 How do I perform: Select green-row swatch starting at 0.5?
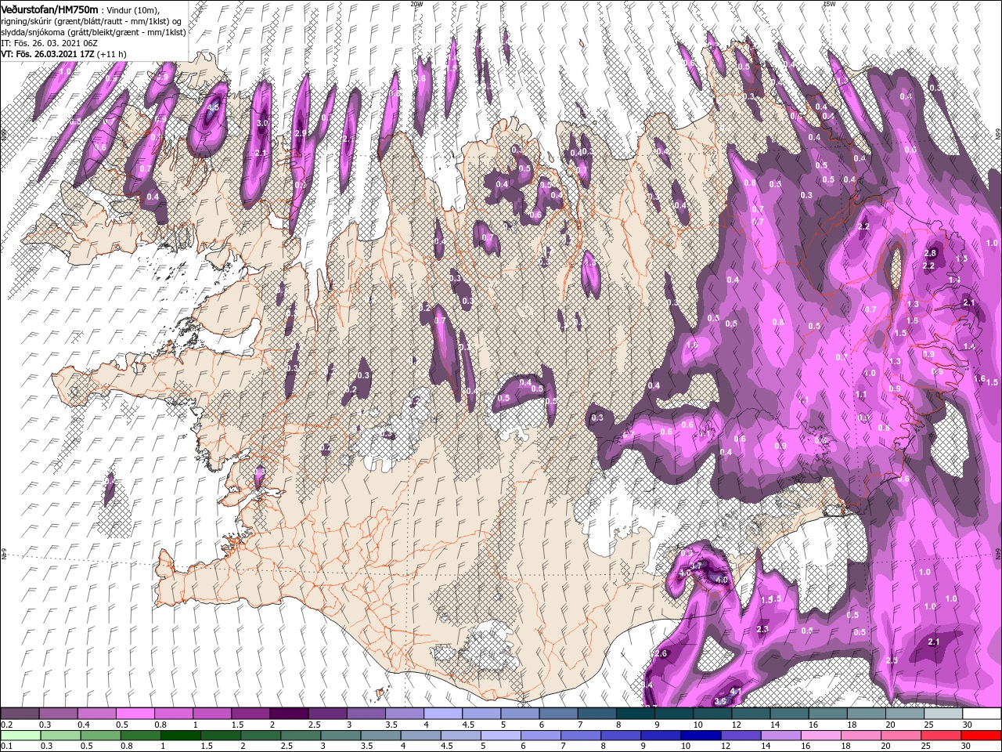(100, 736)
